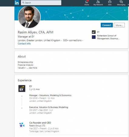Open the 500+ connections link
Image resolution: width=129 pixels, height=137 pixels.
(72, 40)
